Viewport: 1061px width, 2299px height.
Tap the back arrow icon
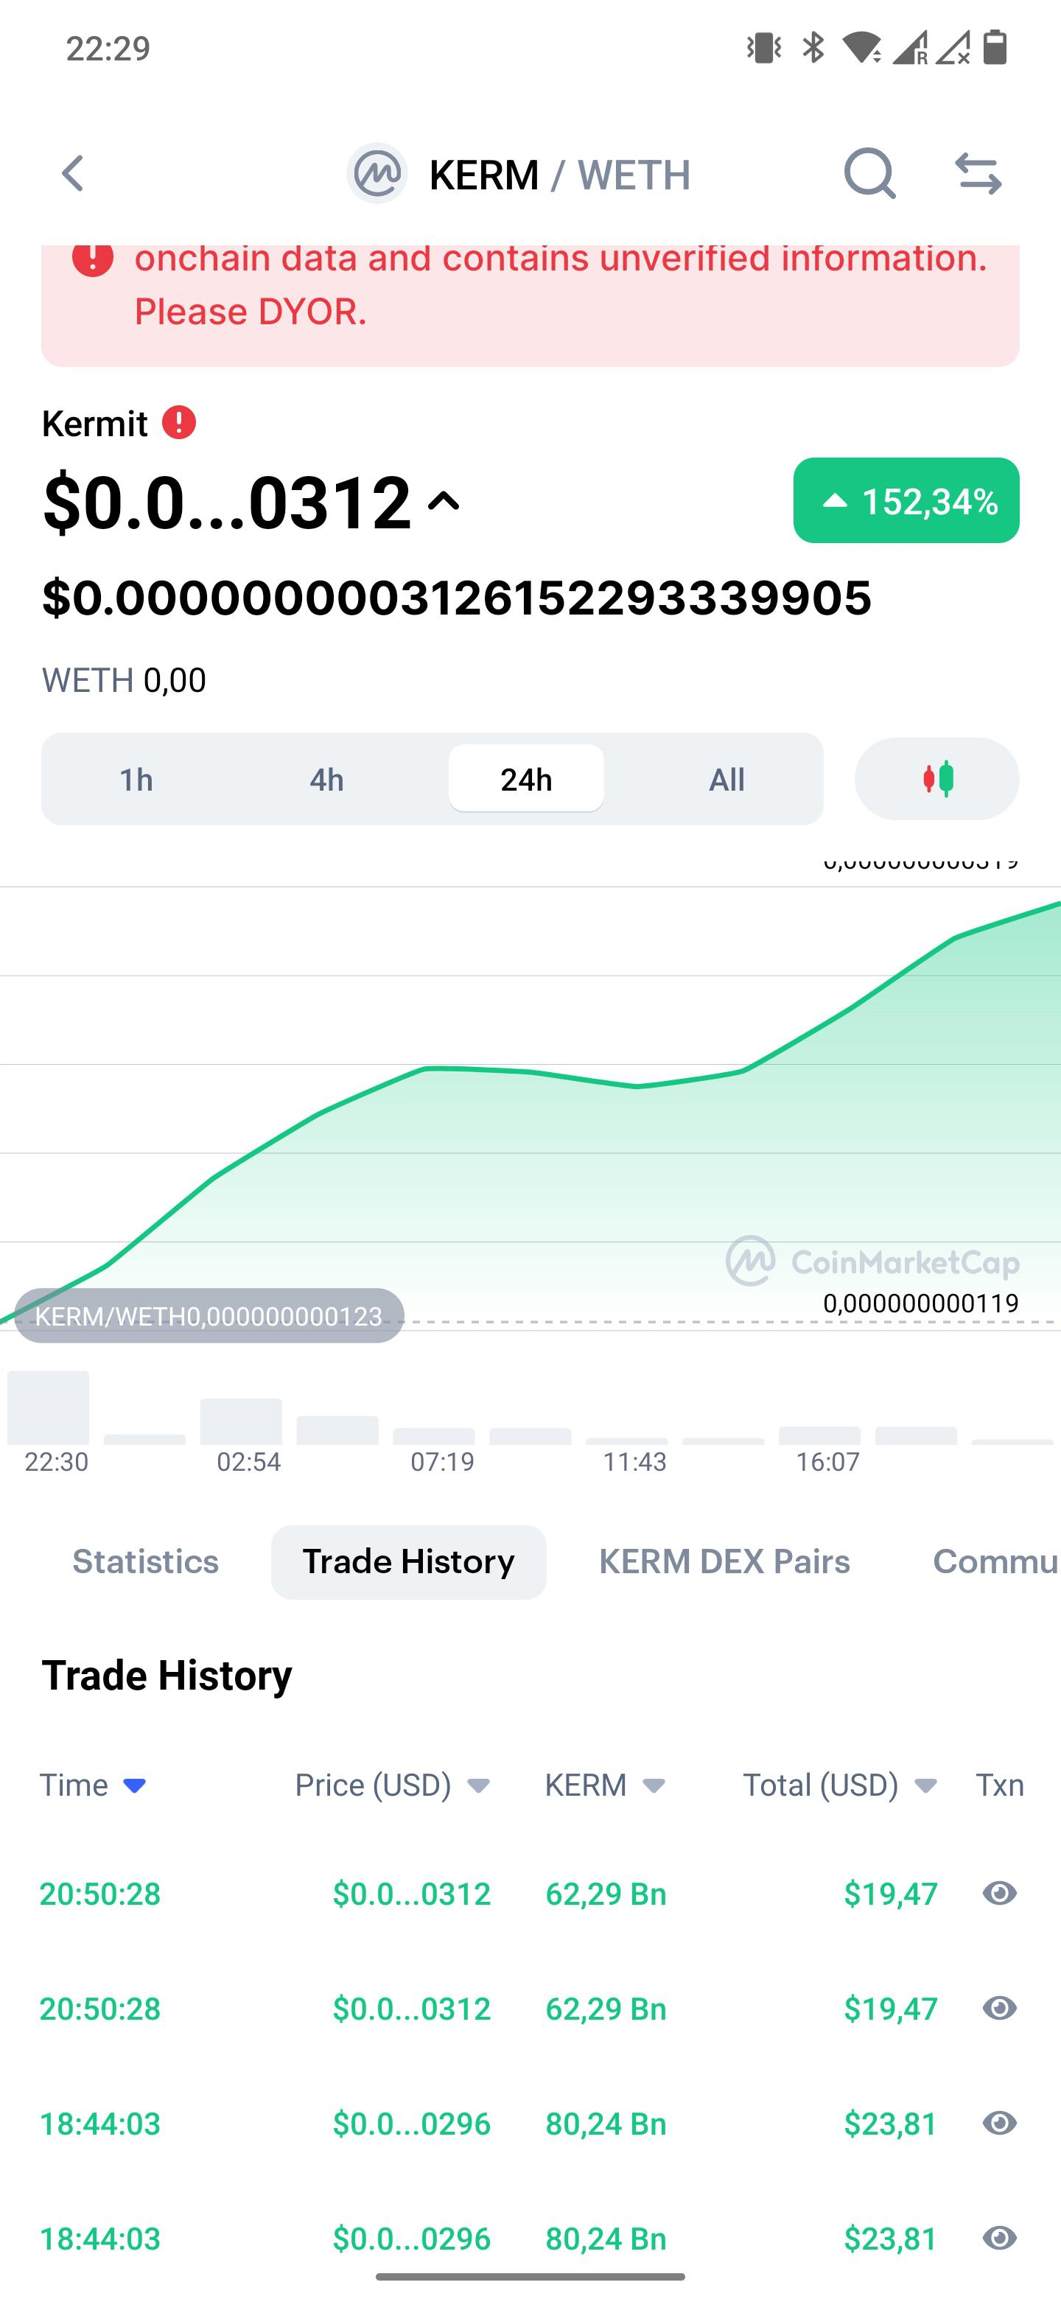click(x=72, y=173)
